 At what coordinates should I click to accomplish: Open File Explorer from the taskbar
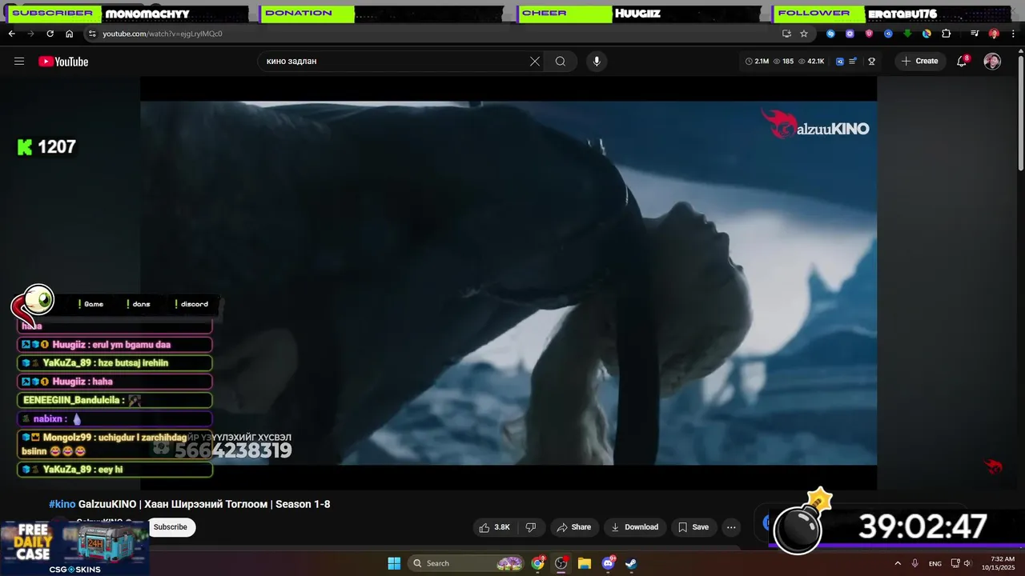[585, 563]
